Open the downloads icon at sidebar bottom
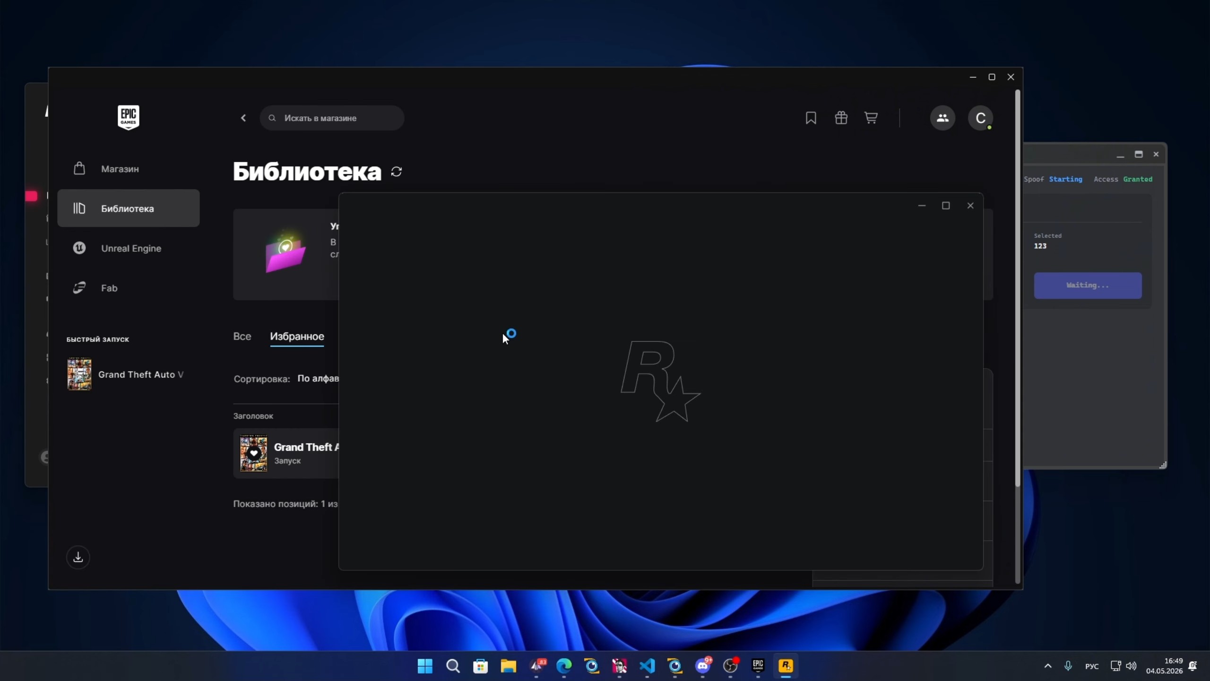Screen dimensions: 1210x681 pyautogui.click(x=78, y=557)
